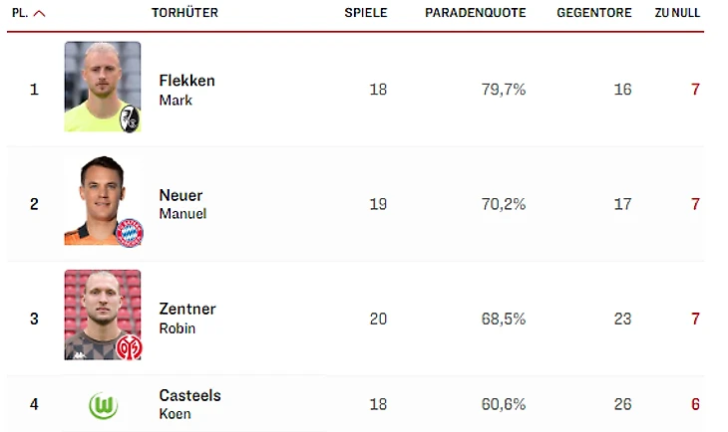Open the Flekken player link
This screenshot has height=432, width=728.
pos(186,81)
